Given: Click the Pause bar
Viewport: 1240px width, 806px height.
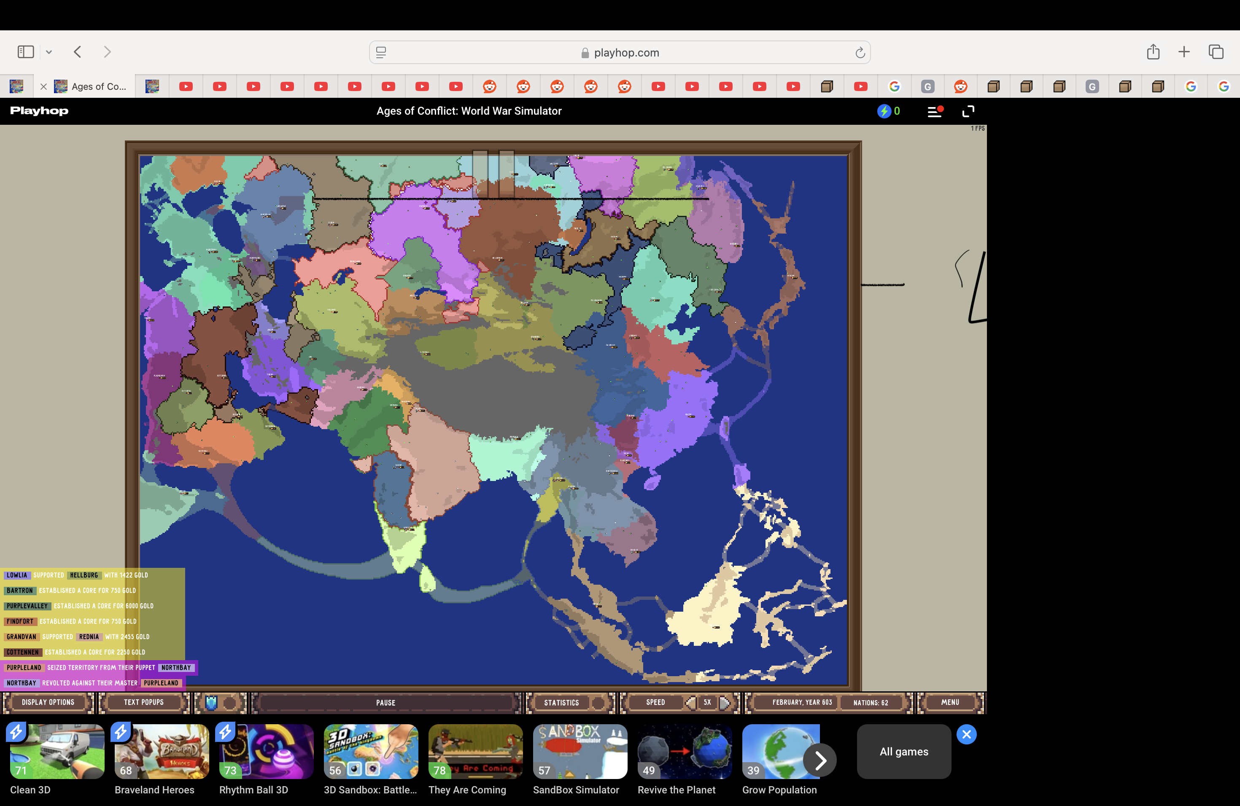Looking at the screenshot, I should (385, 702).
